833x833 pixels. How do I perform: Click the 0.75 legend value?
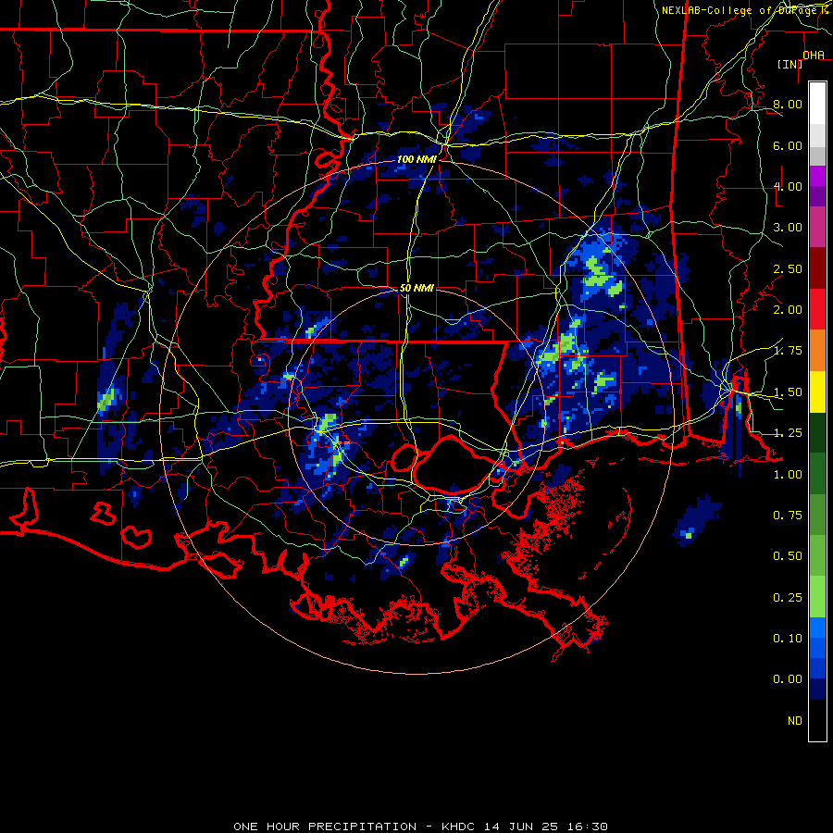click(x=788, y=516)
